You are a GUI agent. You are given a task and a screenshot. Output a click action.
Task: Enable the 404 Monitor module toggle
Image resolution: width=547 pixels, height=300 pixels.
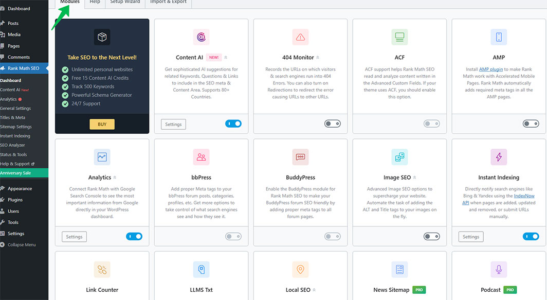332,123
